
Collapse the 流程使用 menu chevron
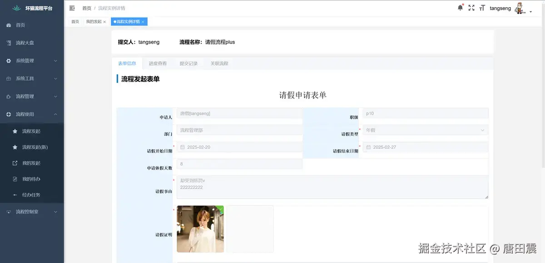pyautogui.click(x=55, y=114)
